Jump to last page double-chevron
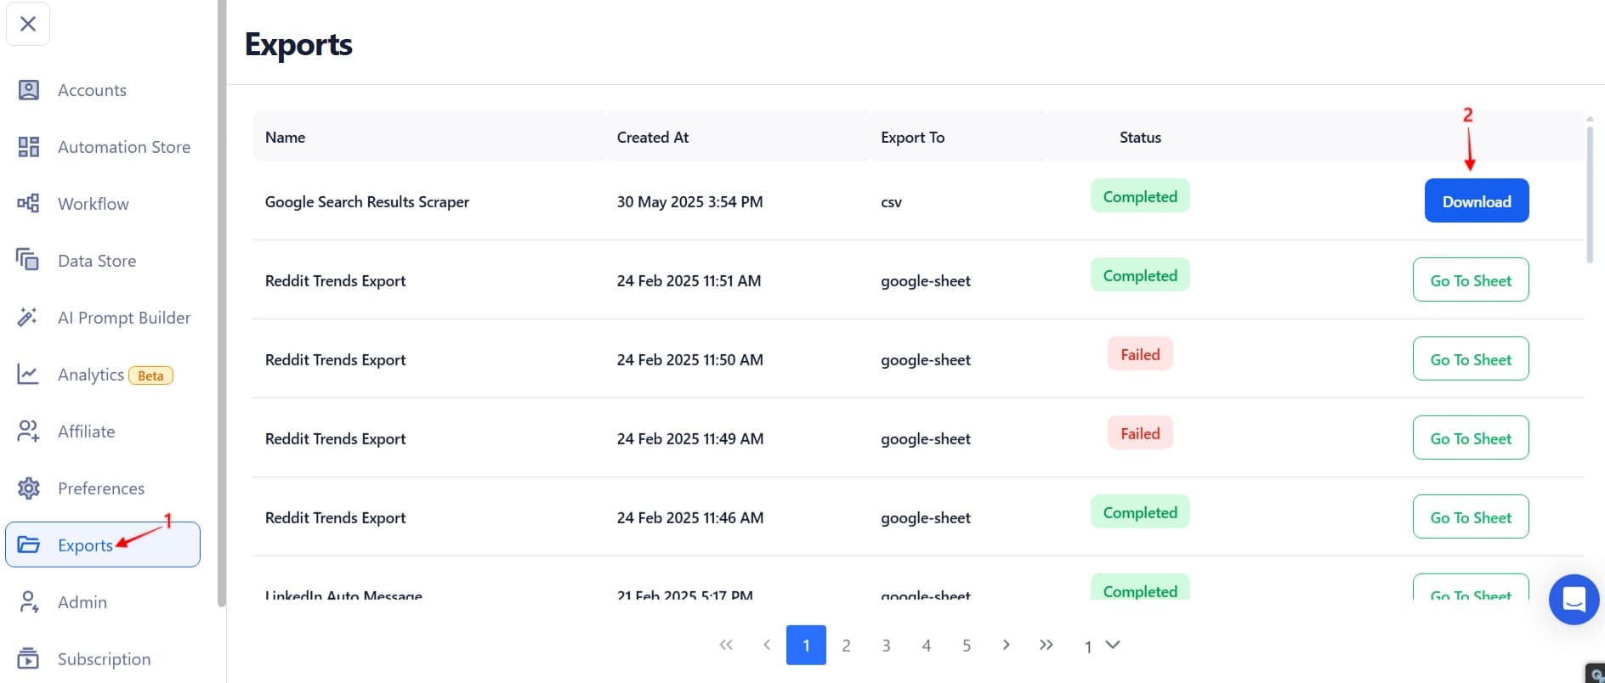 1046,645
